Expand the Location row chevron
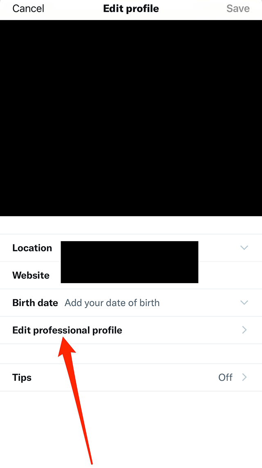The height and width of the screenshot is (468, 262). coord(244,248)
